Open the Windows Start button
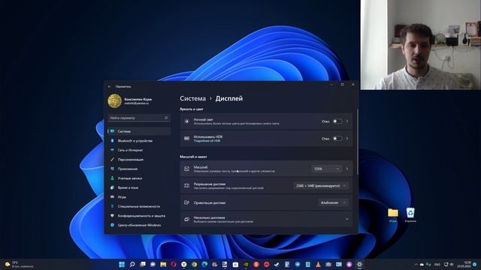This screenshot has width=481, height=270. pos(122,265)
